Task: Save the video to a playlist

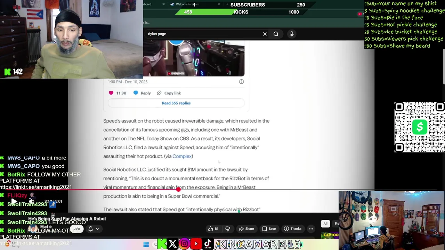Action: (x=269, y=229)
